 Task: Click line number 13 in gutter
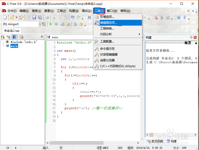point(54,92)
